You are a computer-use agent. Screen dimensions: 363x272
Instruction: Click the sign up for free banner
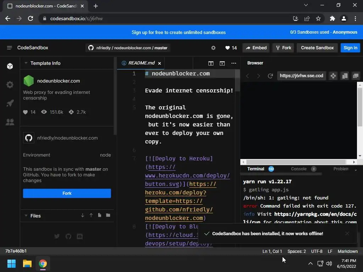(x=179, y=32)
